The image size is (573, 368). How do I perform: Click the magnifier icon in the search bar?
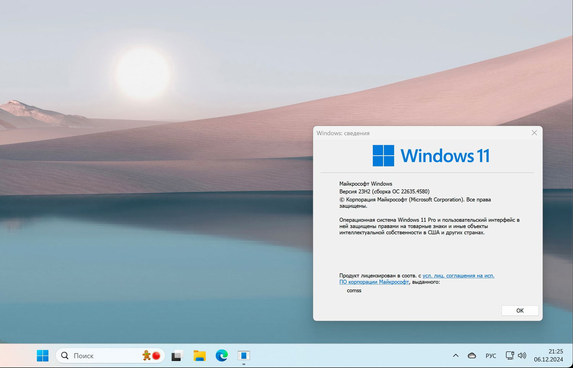point(65,355)
